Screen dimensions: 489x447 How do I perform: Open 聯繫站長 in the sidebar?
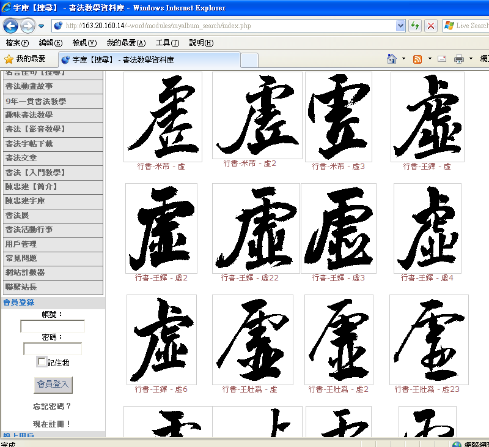53,287
